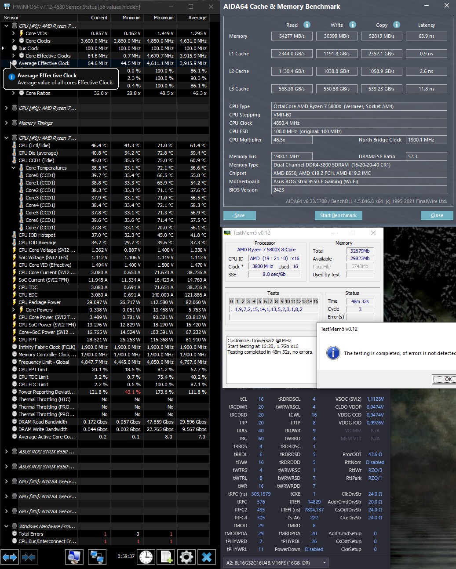Viewport: 456px width, 569px height.
Task: Click the Total Errors sensor icon
Action: (15, 534)
